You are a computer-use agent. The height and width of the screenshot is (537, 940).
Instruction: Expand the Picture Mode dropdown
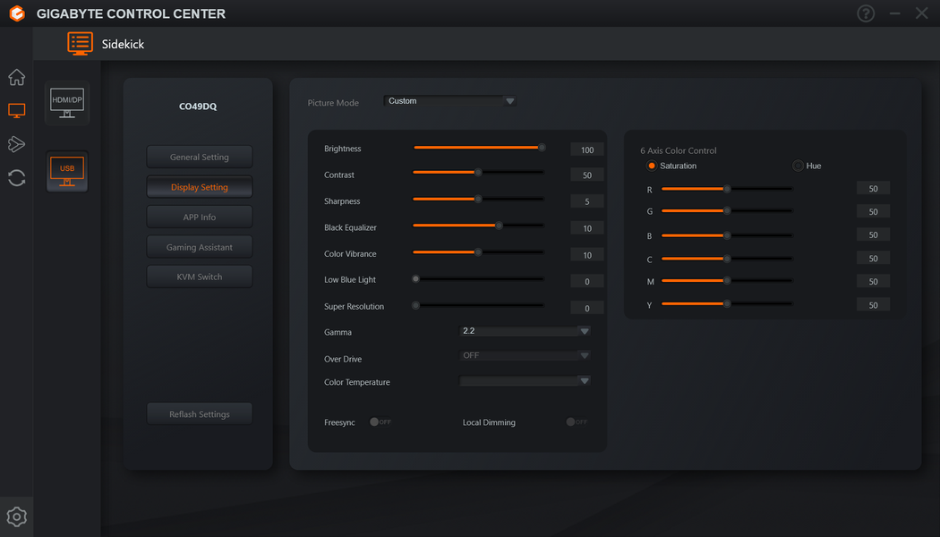449,100
